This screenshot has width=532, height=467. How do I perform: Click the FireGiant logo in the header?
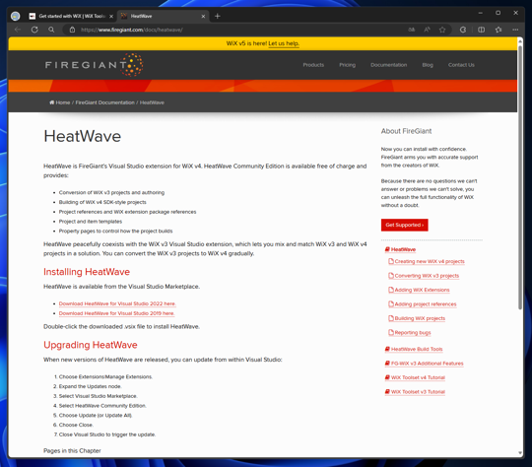click(94, 64)
